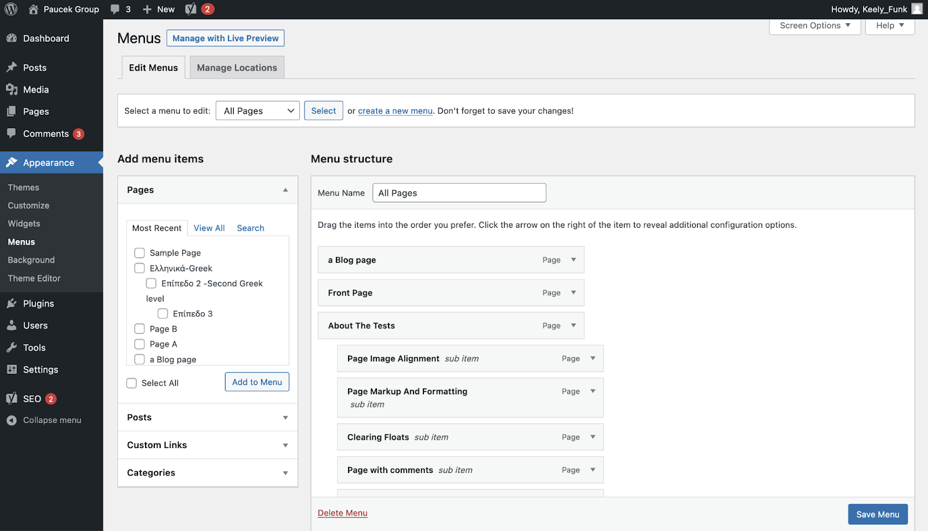
Task: Check the Page B checkbox
Action: [x=139, y=329]
